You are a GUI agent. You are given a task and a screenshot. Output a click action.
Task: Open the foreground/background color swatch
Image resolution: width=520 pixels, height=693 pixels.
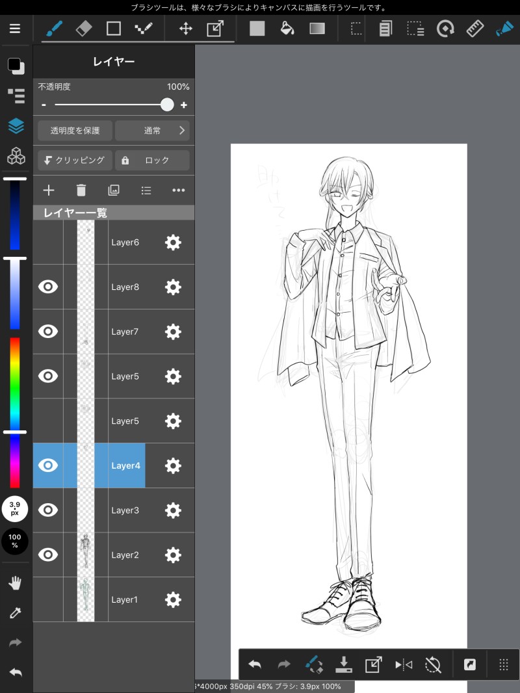coord(16,66)
